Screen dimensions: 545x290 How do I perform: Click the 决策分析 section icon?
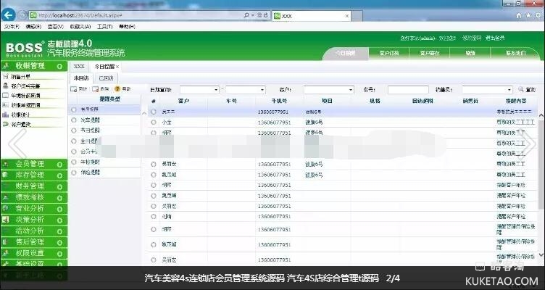click(6, 220)
